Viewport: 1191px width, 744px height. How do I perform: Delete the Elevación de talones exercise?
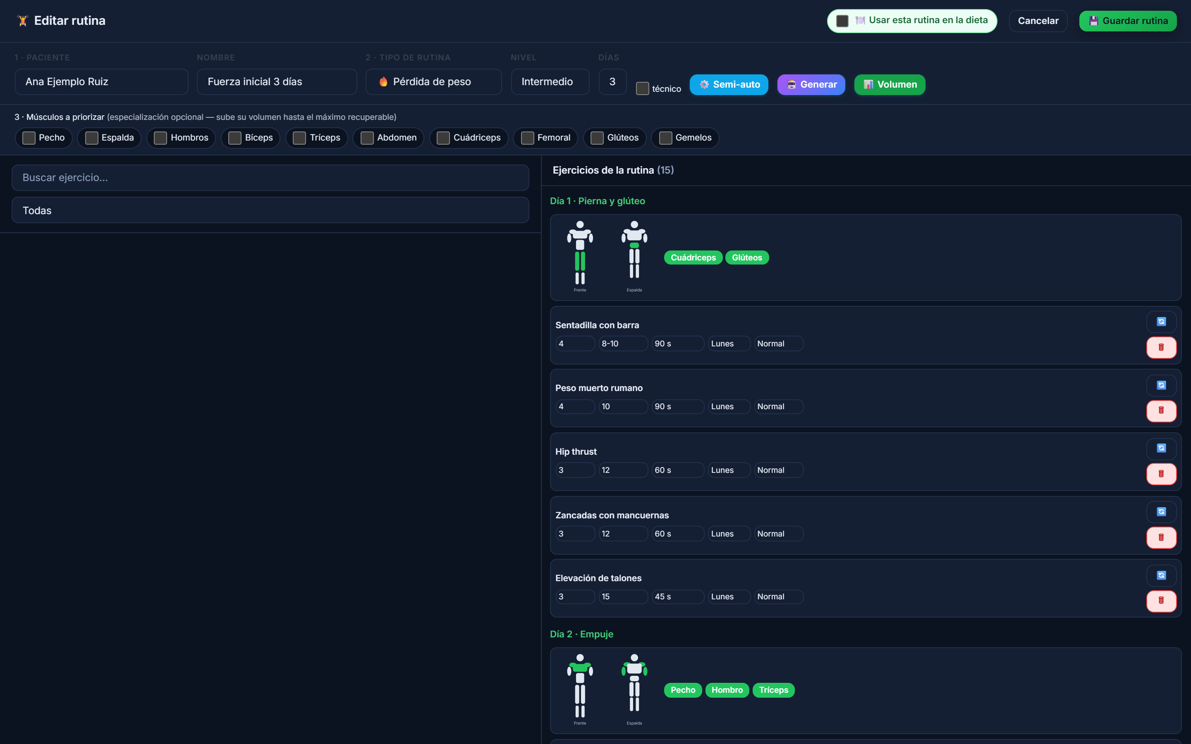pyautogui.click(x=1161, y=601)
